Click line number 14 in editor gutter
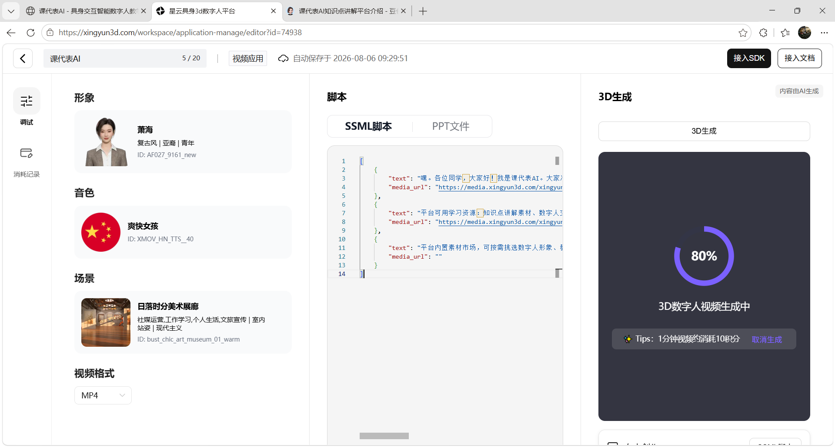835x447 pixels. click(x=342, y=274)
